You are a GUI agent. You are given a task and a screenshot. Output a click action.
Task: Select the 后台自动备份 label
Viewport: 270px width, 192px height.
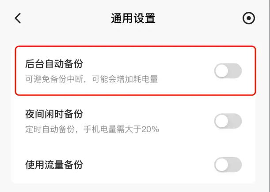54,64
